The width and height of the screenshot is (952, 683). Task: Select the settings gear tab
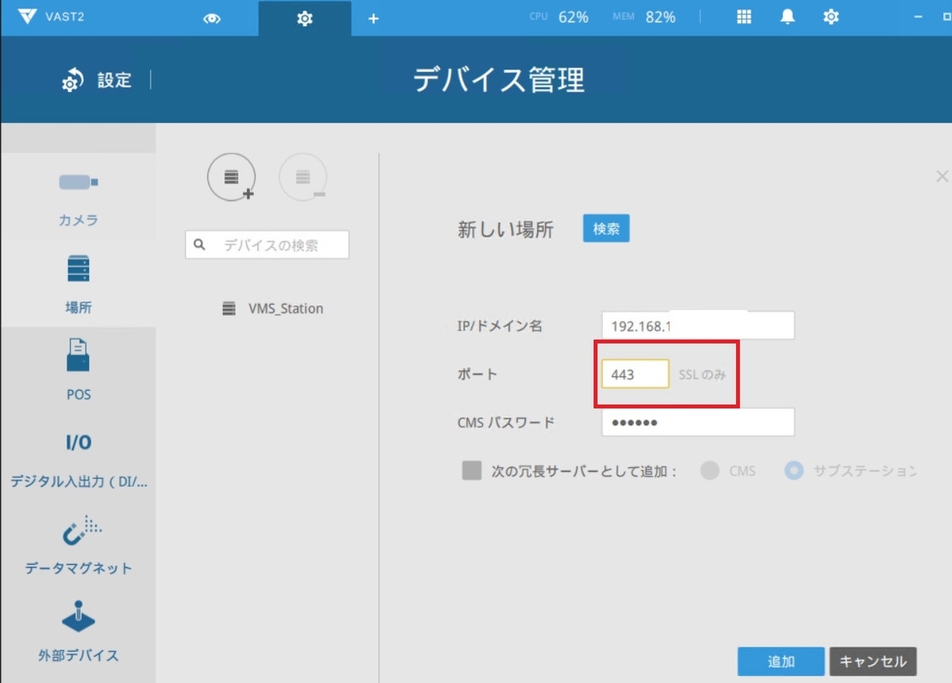pyautogui.click(x=305, y=18)
